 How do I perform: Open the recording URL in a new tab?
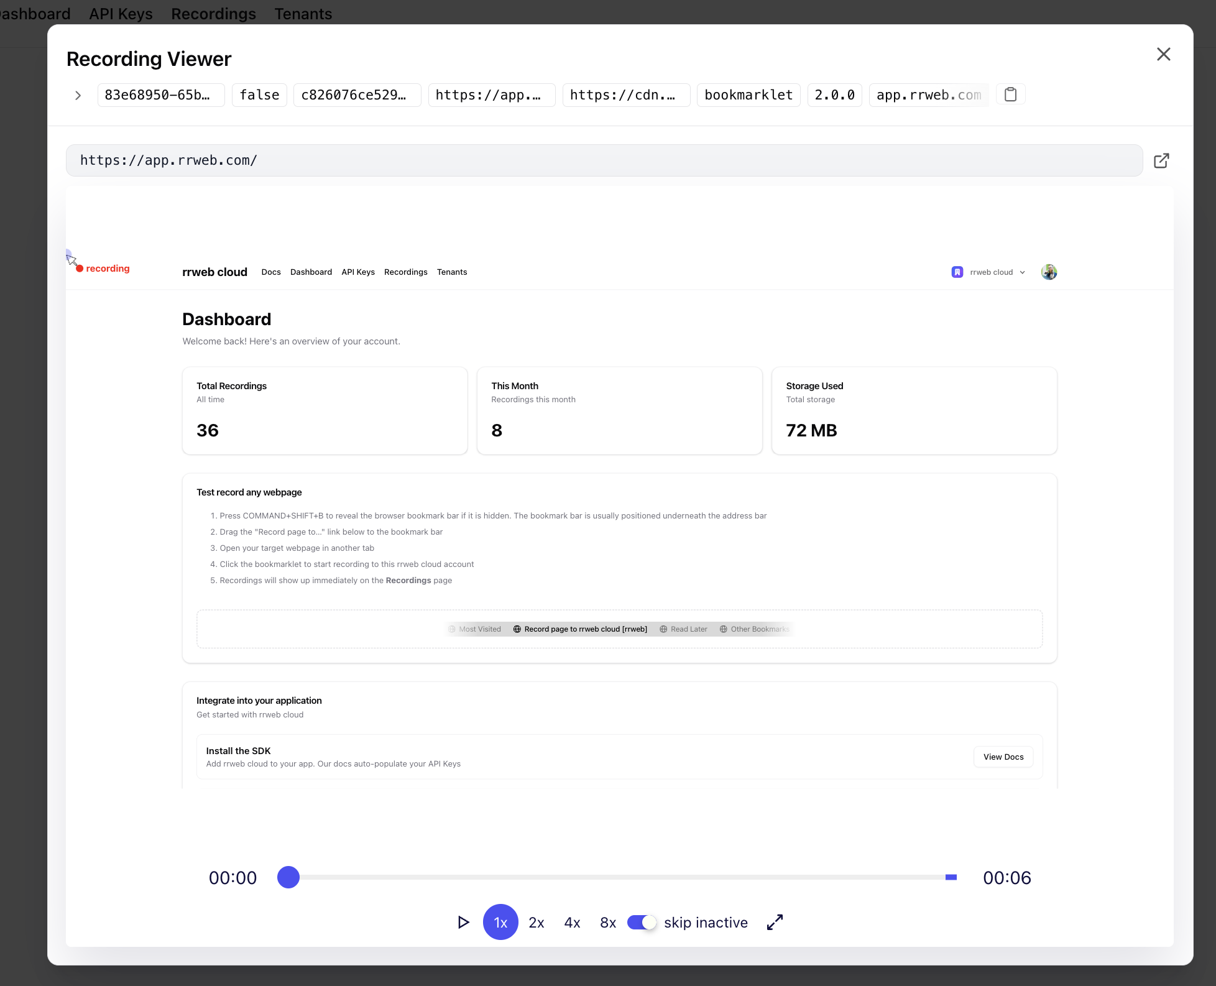(x=1161, y=160)
